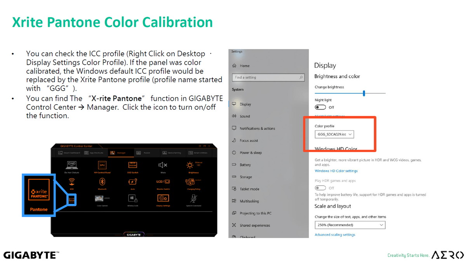Open Power & sleep settings
466x262 pixels.
point(247,152)
